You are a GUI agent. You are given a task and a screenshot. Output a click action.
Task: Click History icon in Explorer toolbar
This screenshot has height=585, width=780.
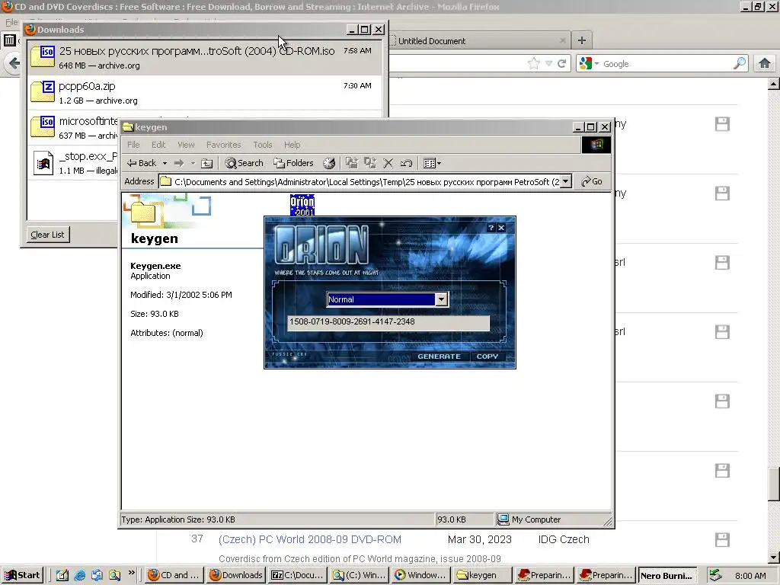tap(329, 163)
